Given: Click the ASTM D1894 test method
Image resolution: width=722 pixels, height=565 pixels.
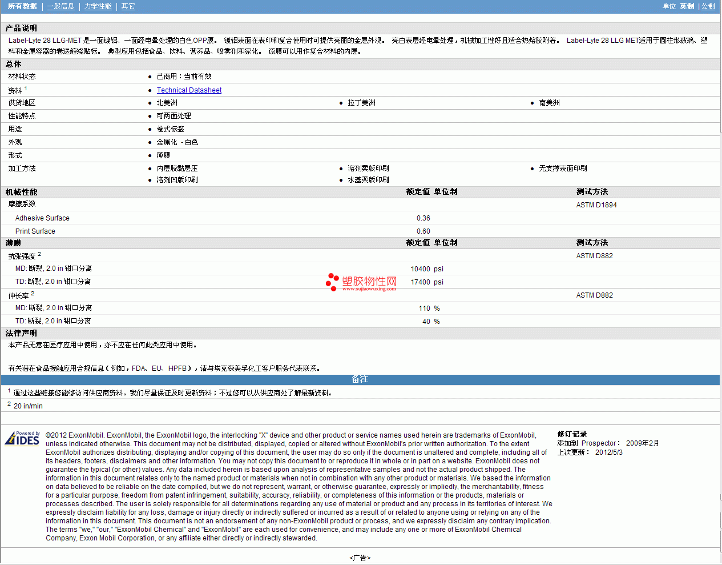Looking at the screenshot, I should pyautogui.click(x=596, y=205).
